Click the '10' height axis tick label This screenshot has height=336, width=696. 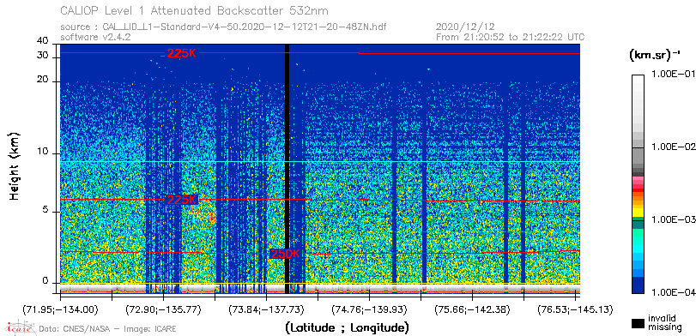[43, 153]
